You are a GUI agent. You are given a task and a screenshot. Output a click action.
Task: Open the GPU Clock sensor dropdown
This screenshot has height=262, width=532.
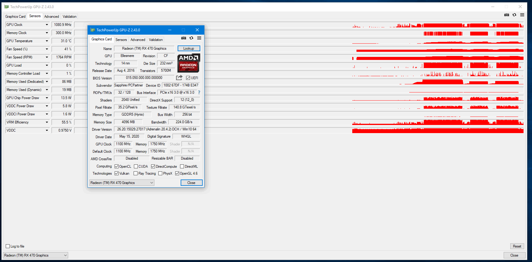47,25
